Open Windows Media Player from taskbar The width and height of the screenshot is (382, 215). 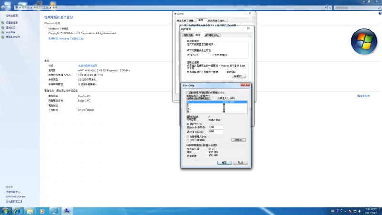[x=42, y=211]
